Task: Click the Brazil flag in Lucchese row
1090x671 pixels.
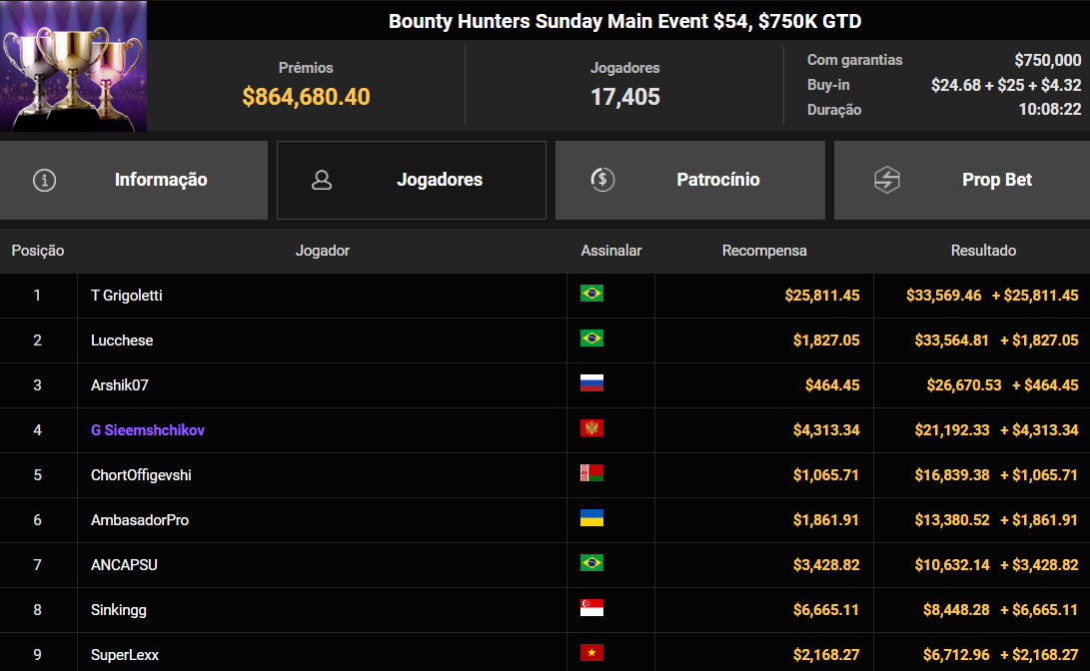Action: (x=591, y=338)
